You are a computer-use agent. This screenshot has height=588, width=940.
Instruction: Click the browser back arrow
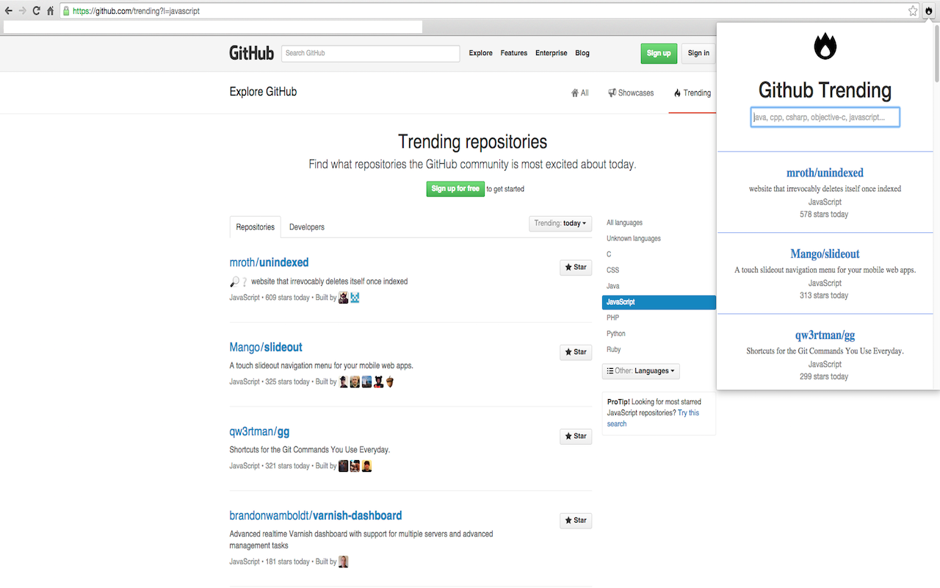click(x=9, y=11)
